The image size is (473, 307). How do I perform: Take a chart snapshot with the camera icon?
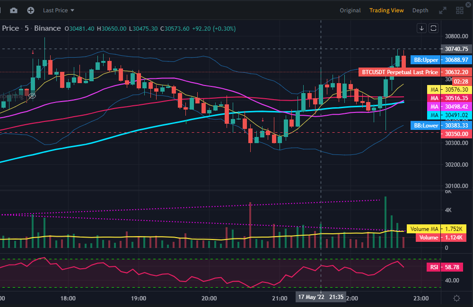point(14,10)
